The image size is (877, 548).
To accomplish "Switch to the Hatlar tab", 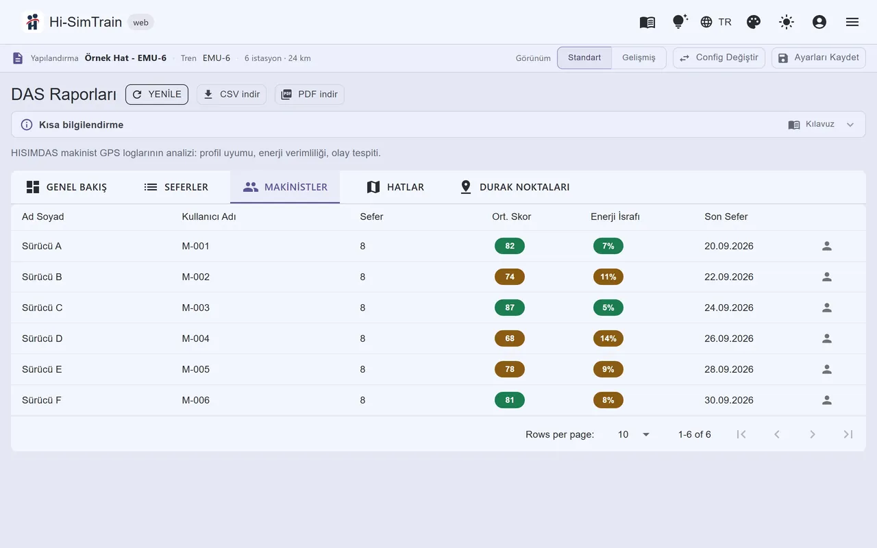I will (395, 187).
